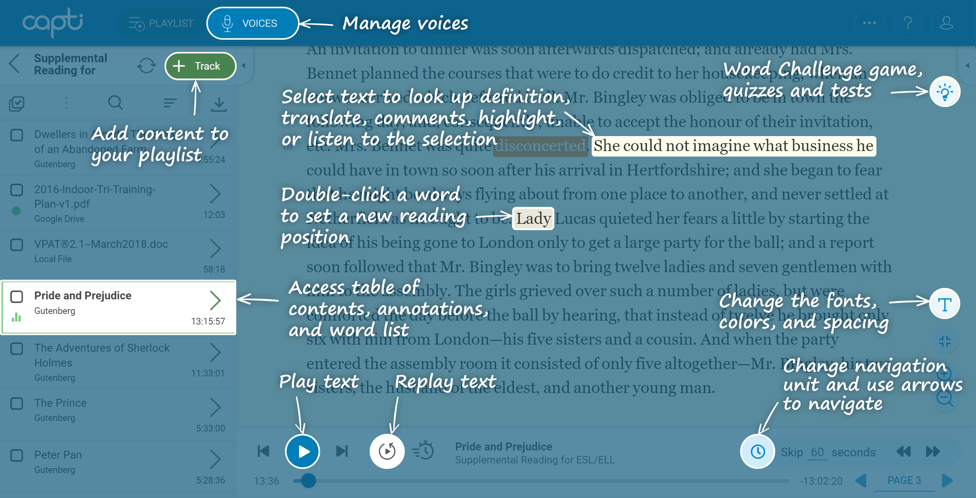Move the playback progress slider handle

(x=308, y=481)
